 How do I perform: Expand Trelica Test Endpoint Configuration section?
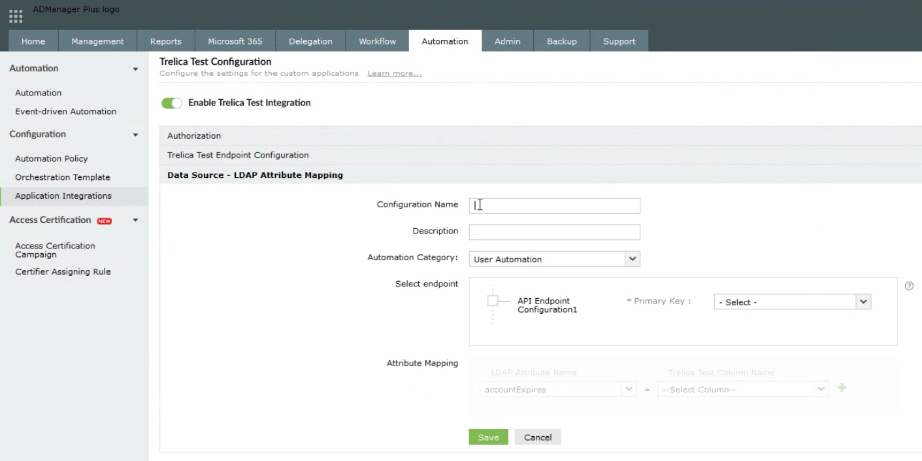[540, 155]
